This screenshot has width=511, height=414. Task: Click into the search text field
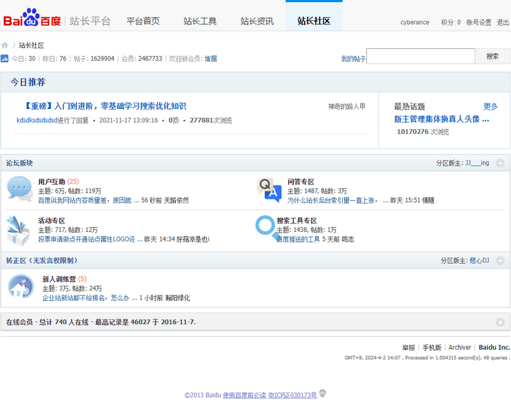point(421,57)
